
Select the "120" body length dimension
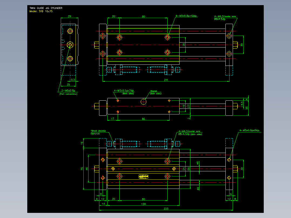point(143,204)
